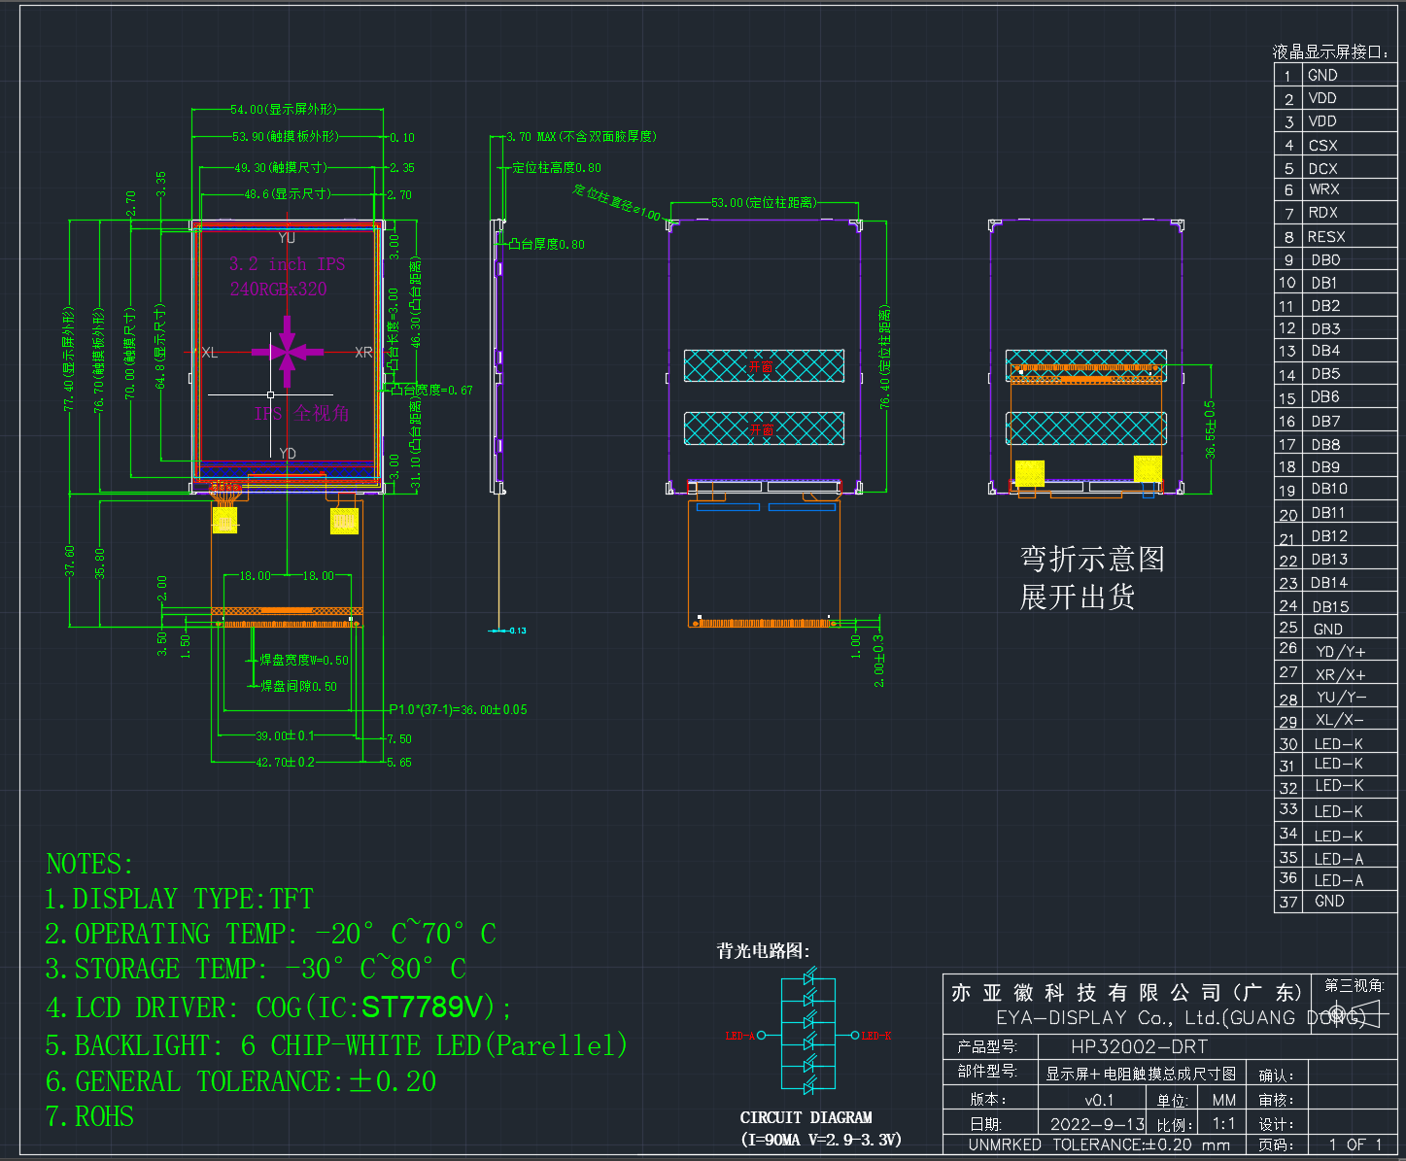The width and height of the screenshot is (1406, 1161).
Task: Select the "v0.1" version value
Action: (1099, 1101)
